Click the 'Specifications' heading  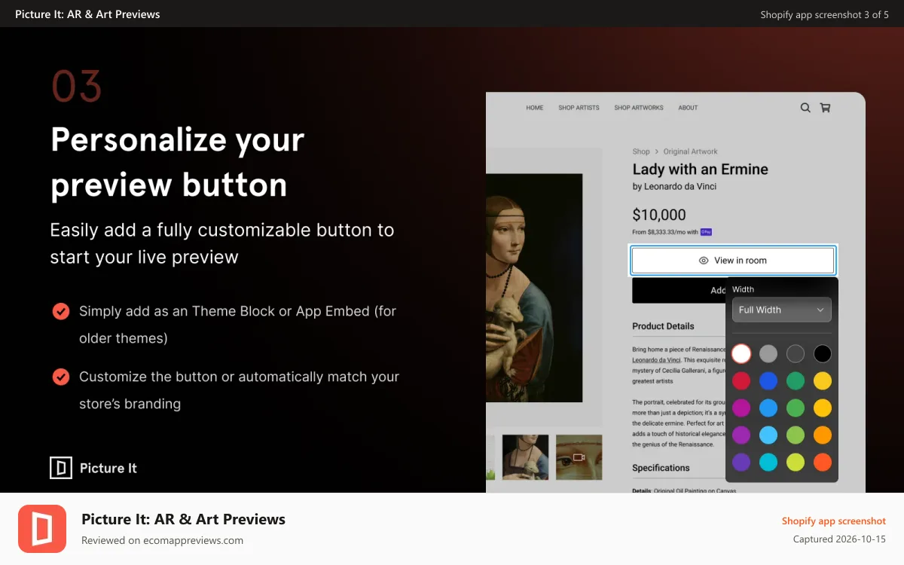(661, 468)
